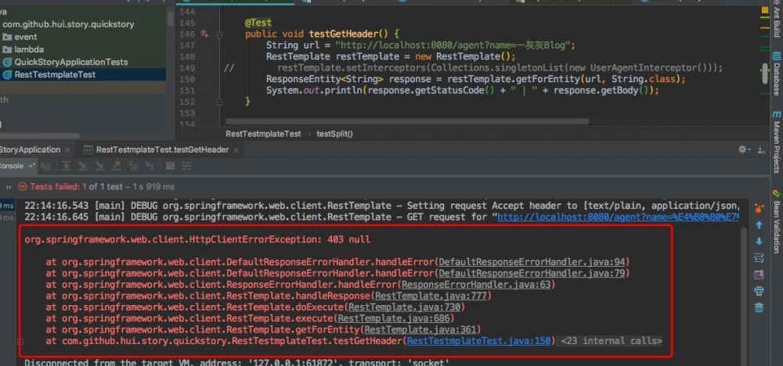
Task: Click the Run to Cursor debugger icon
Action: [x=149, y=166]
